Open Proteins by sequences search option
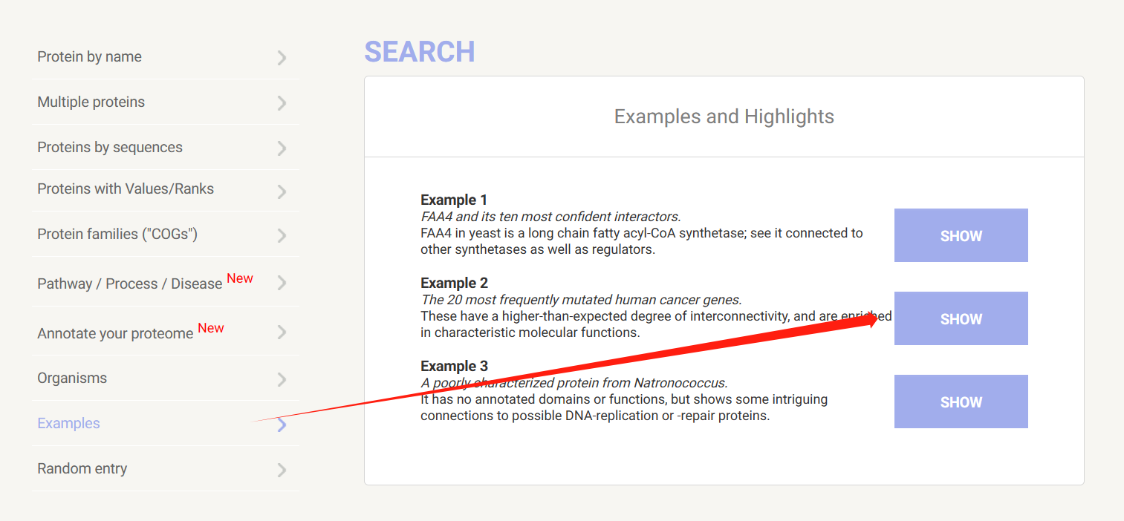Image resolution: width=1124 pixels, height=521 pixels. (x=110, y=148)
